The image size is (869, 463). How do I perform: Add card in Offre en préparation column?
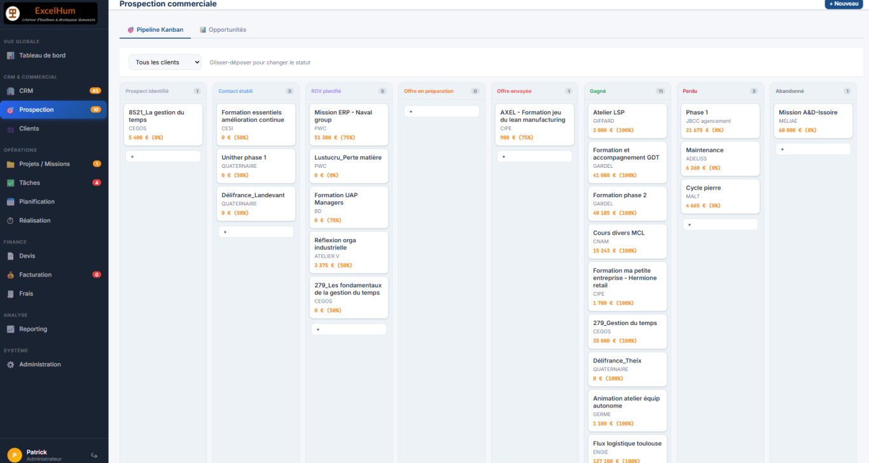point(441,111)
